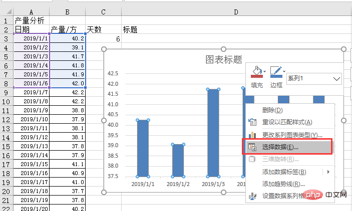Image resolution: width=352 pixels, height=211 pixels.
Task: Select column C header
Action: pyautogui.click(x=103, y=11)
